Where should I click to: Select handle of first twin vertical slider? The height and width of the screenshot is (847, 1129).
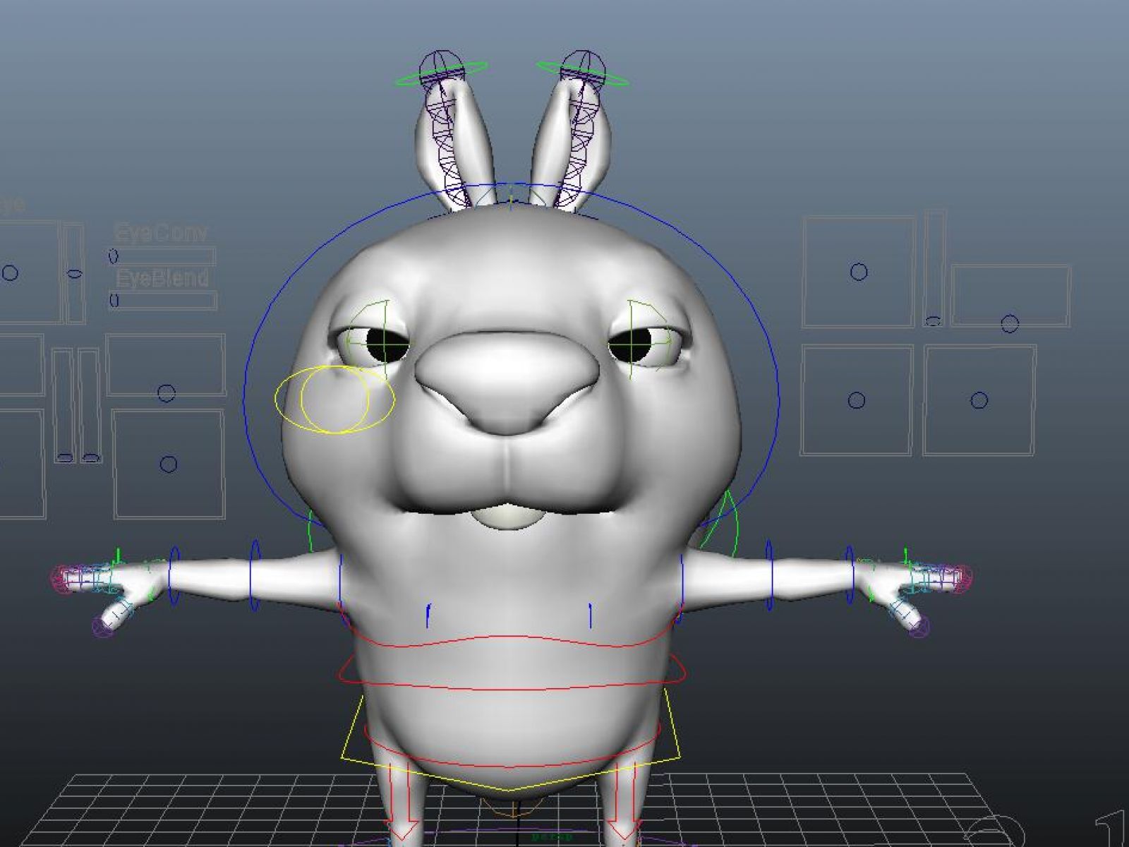(65, 457)
